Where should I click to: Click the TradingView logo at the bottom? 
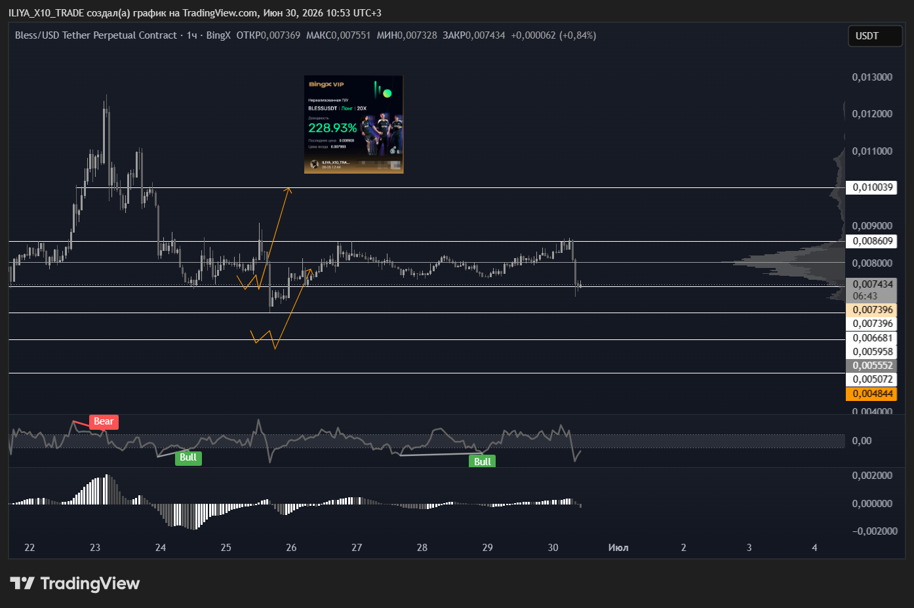[75, 583]
